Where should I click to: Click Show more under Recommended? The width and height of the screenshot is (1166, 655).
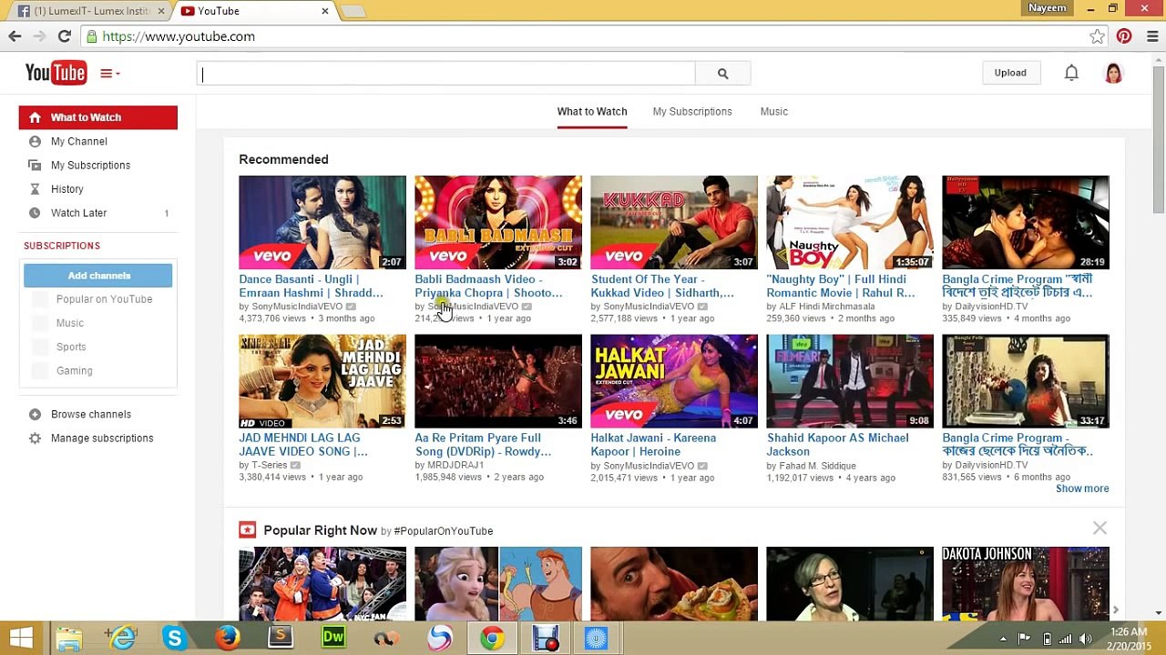click(x=1082, y=489)
